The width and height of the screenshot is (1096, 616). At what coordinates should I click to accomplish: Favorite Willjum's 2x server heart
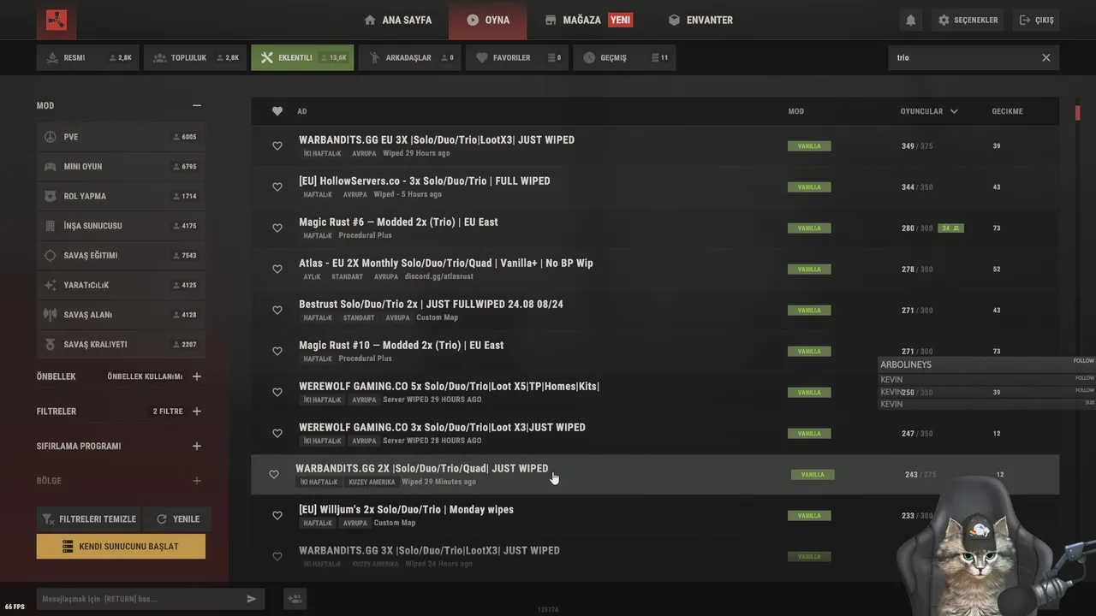(x=277, y=516)
